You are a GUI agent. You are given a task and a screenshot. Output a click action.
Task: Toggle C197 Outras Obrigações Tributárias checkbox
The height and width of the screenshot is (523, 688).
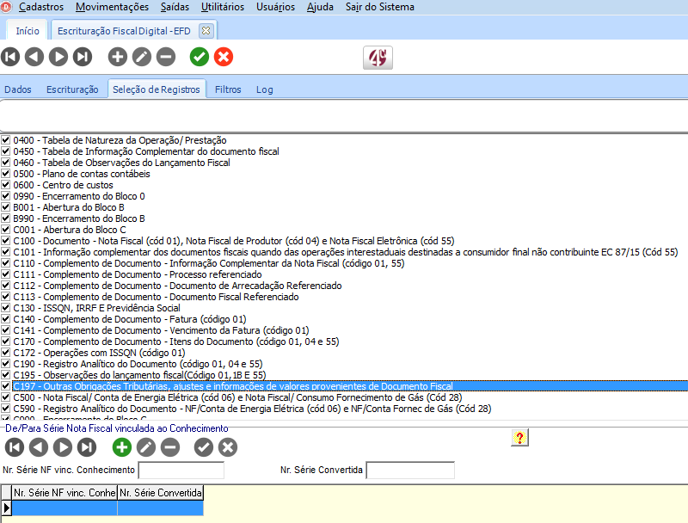6,386
